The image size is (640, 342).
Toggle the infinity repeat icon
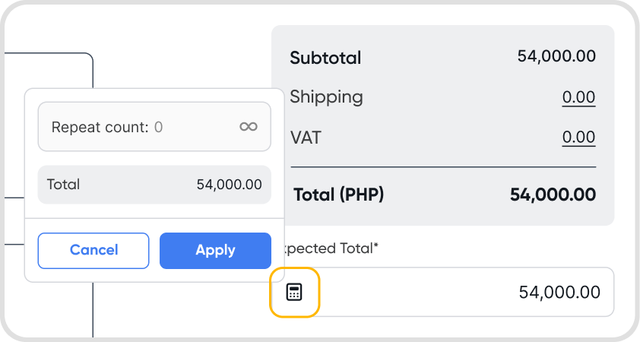pos(248,127)
